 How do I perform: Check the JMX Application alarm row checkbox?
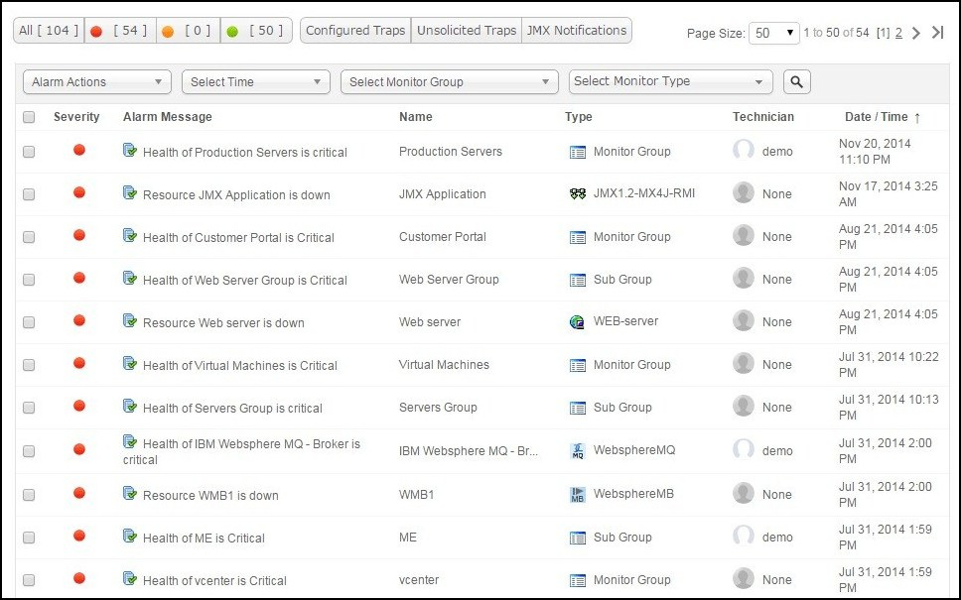pyautogui.click(x=29, y=194)
